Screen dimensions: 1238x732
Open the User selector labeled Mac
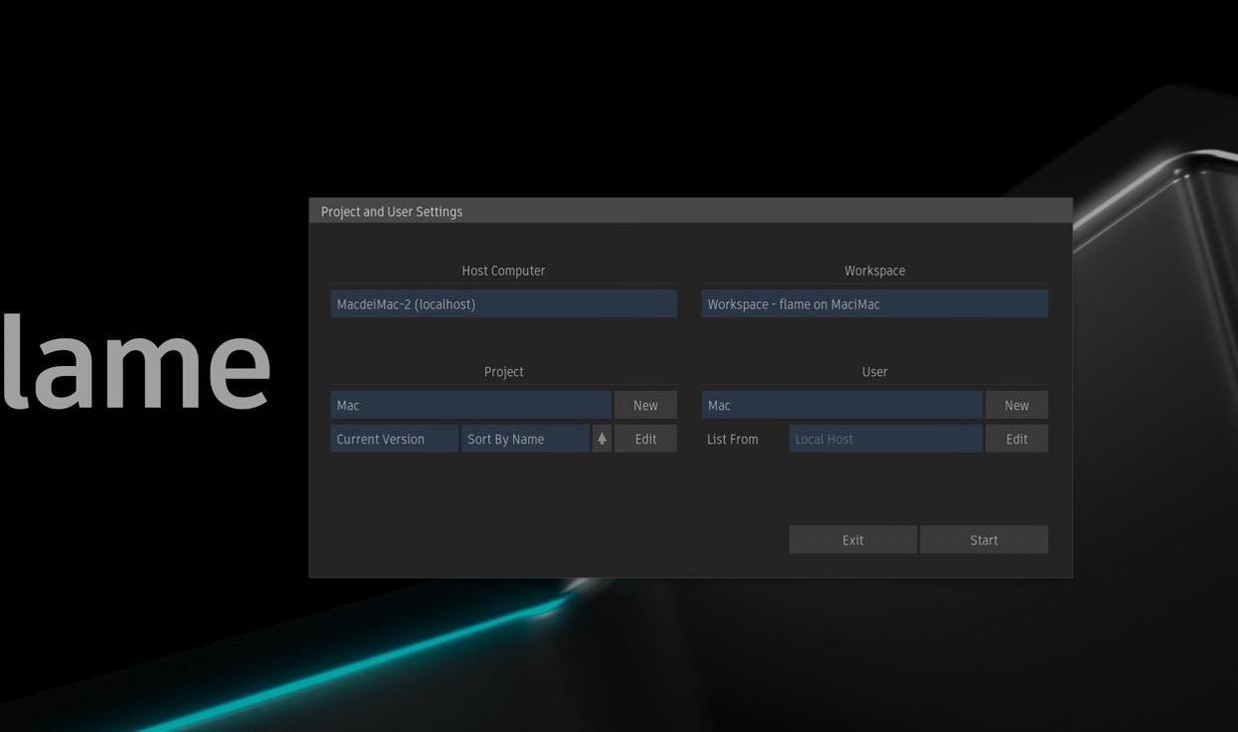tap(842, 403)
